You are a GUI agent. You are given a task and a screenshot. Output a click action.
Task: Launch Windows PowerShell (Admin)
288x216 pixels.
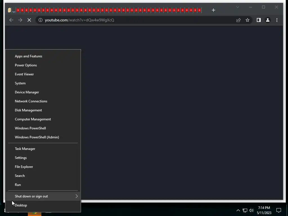pos(43,137)
